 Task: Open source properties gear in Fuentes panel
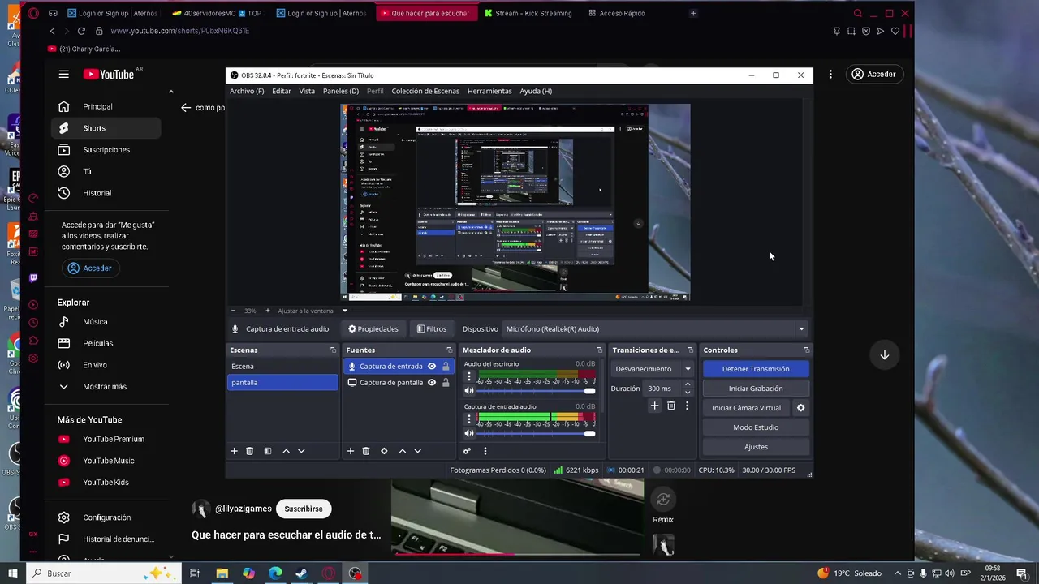point(384,451)
